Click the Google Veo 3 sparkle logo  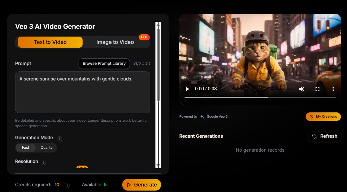pyautogui.click(x=202, y=116)
